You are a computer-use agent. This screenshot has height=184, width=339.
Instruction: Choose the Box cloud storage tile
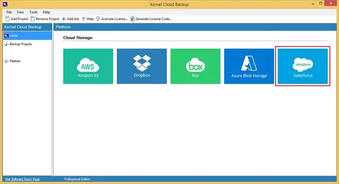click(196, 66)
